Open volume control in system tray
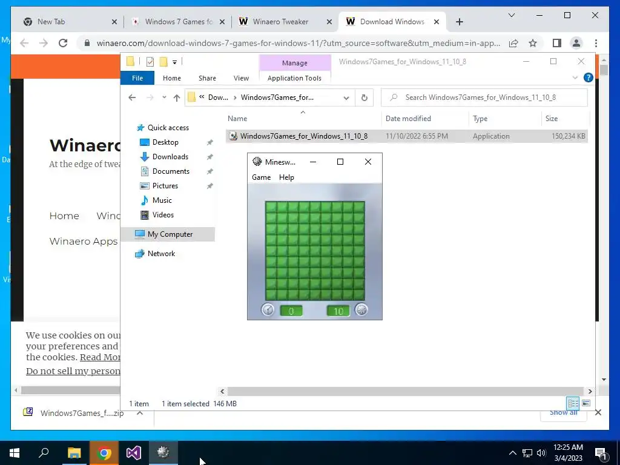620x465 pixels. 541,453
